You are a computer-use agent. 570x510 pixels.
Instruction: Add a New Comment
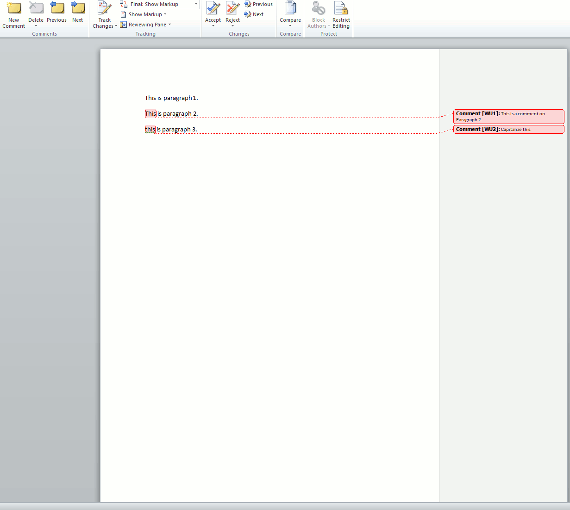tap(14, 15)
